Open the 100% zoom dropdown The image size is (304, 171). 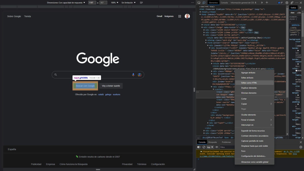(x=115, y=3)
